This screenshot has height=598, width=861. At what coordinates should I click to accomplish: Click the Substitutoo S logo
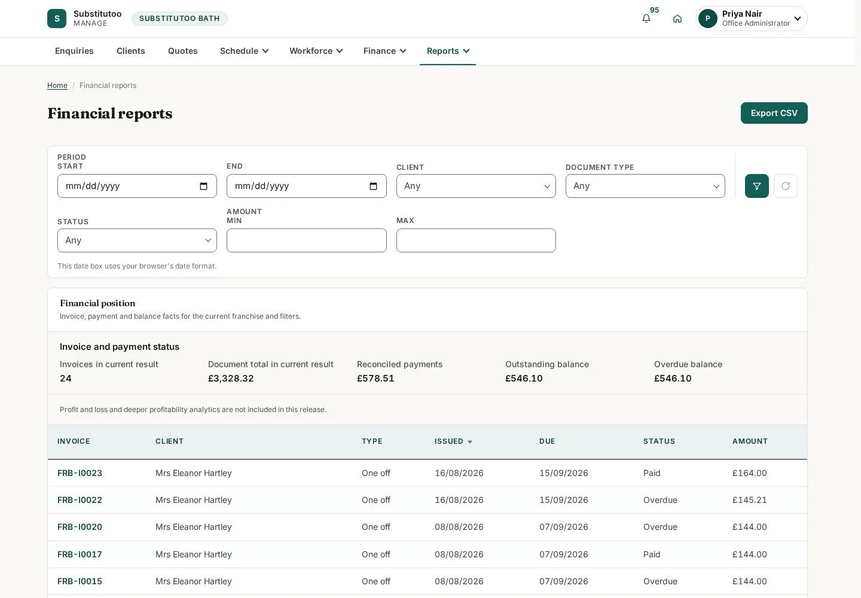57,19
